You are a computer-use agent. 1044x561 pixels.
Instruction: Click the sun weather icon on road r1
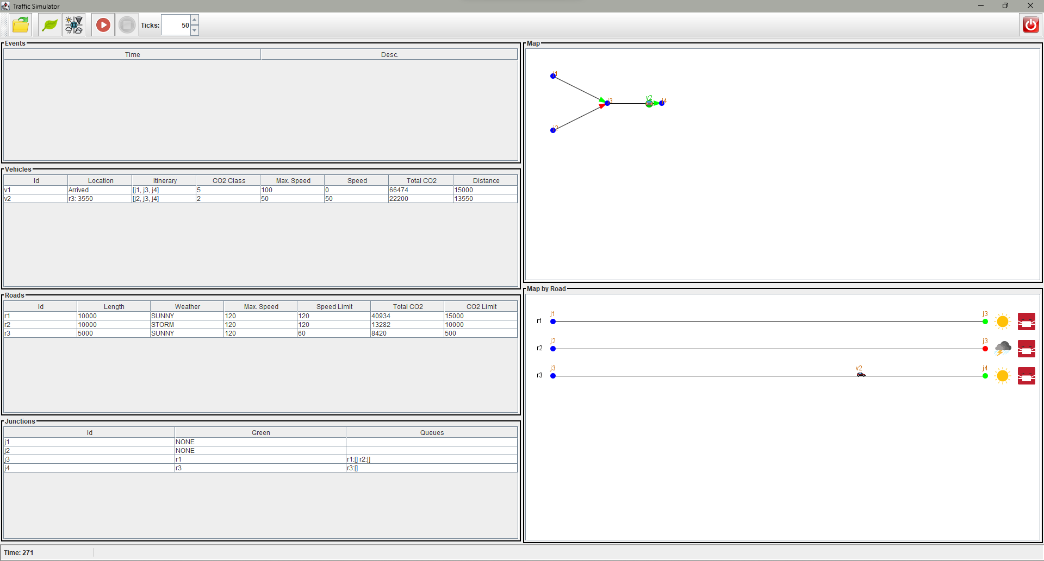(1003, 322)
